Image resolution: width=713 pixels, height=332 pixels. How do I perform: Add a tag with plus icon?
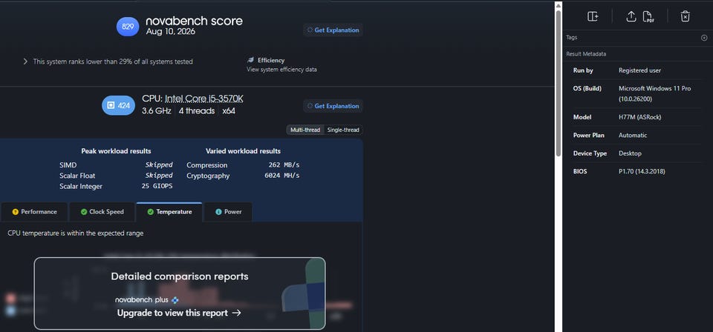(704, 38)
